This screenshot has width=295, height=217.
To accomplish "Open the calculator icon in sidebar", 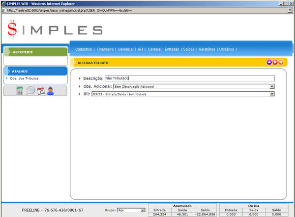I will 20,91.
